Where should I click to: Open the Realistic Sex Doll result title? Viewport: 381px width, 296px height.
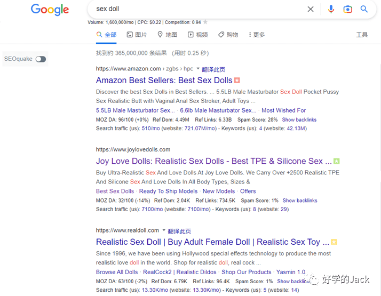pos(212,242)
